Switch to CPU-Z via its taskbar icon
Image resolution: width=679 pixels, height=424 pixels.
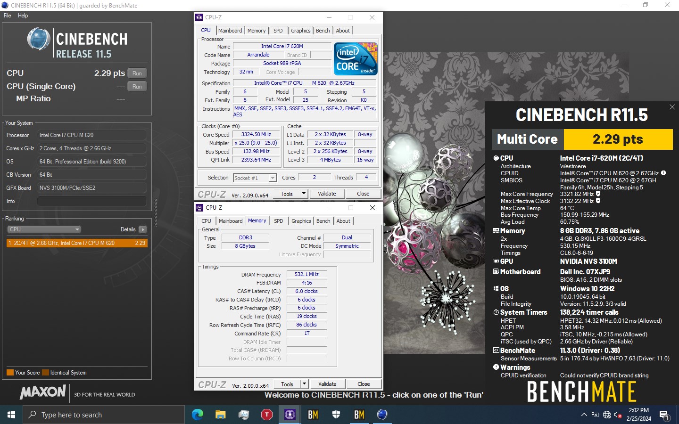(x=290, y=415)
